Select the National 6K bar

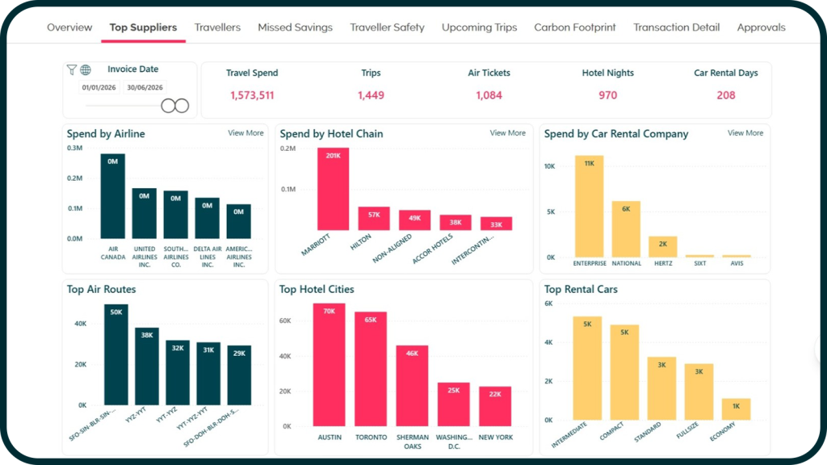pos(626,228)
